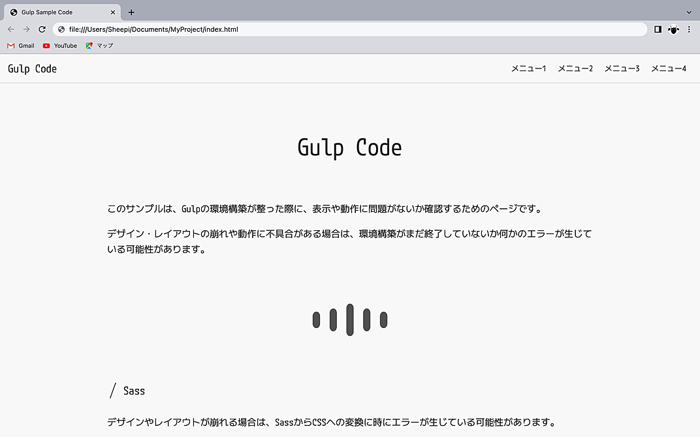Open the マップ bookmark icon

pyautogui.click(x=89, y=46)
